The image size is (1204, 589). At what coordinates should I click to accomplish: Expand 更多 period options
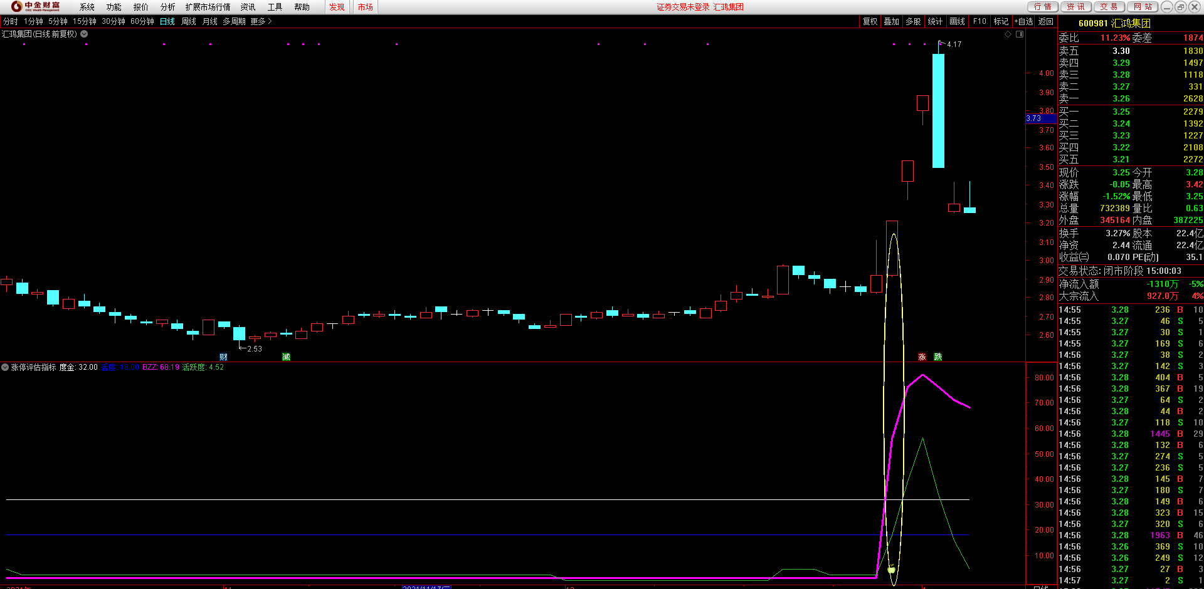(261, 21)
